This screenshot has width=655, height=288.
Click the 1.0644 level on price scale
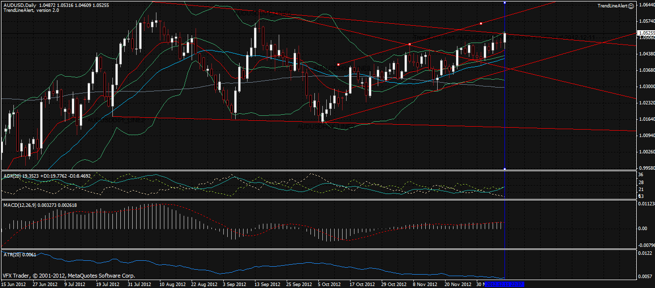tap(646, 5)
